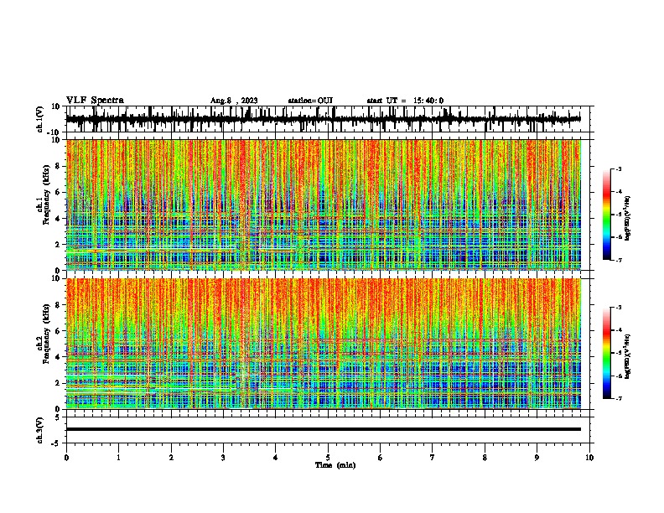Click the "ch.3(V)" axis label
Viewport: 664px width, 513px height.
40,430
